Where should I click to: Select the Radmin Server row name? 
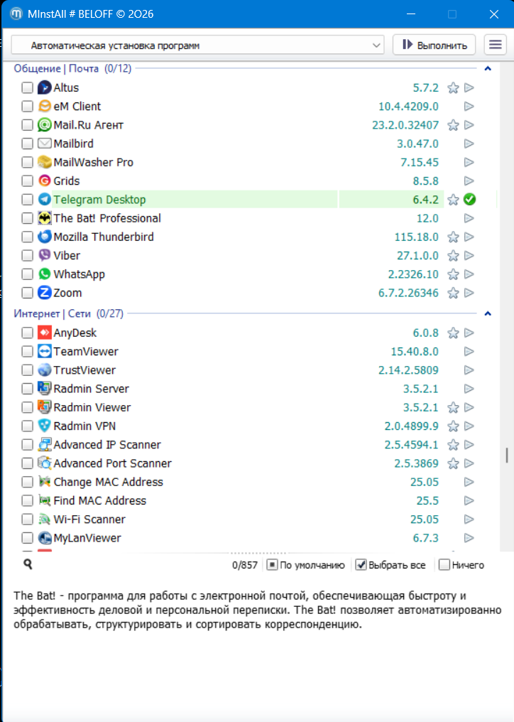pyautogui.click(x=91, y=389)
